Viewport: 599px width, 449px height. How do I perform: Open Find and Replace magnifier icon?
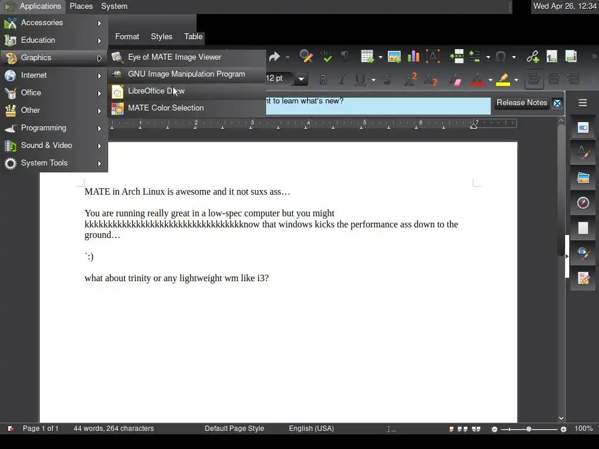pos(306,57)
